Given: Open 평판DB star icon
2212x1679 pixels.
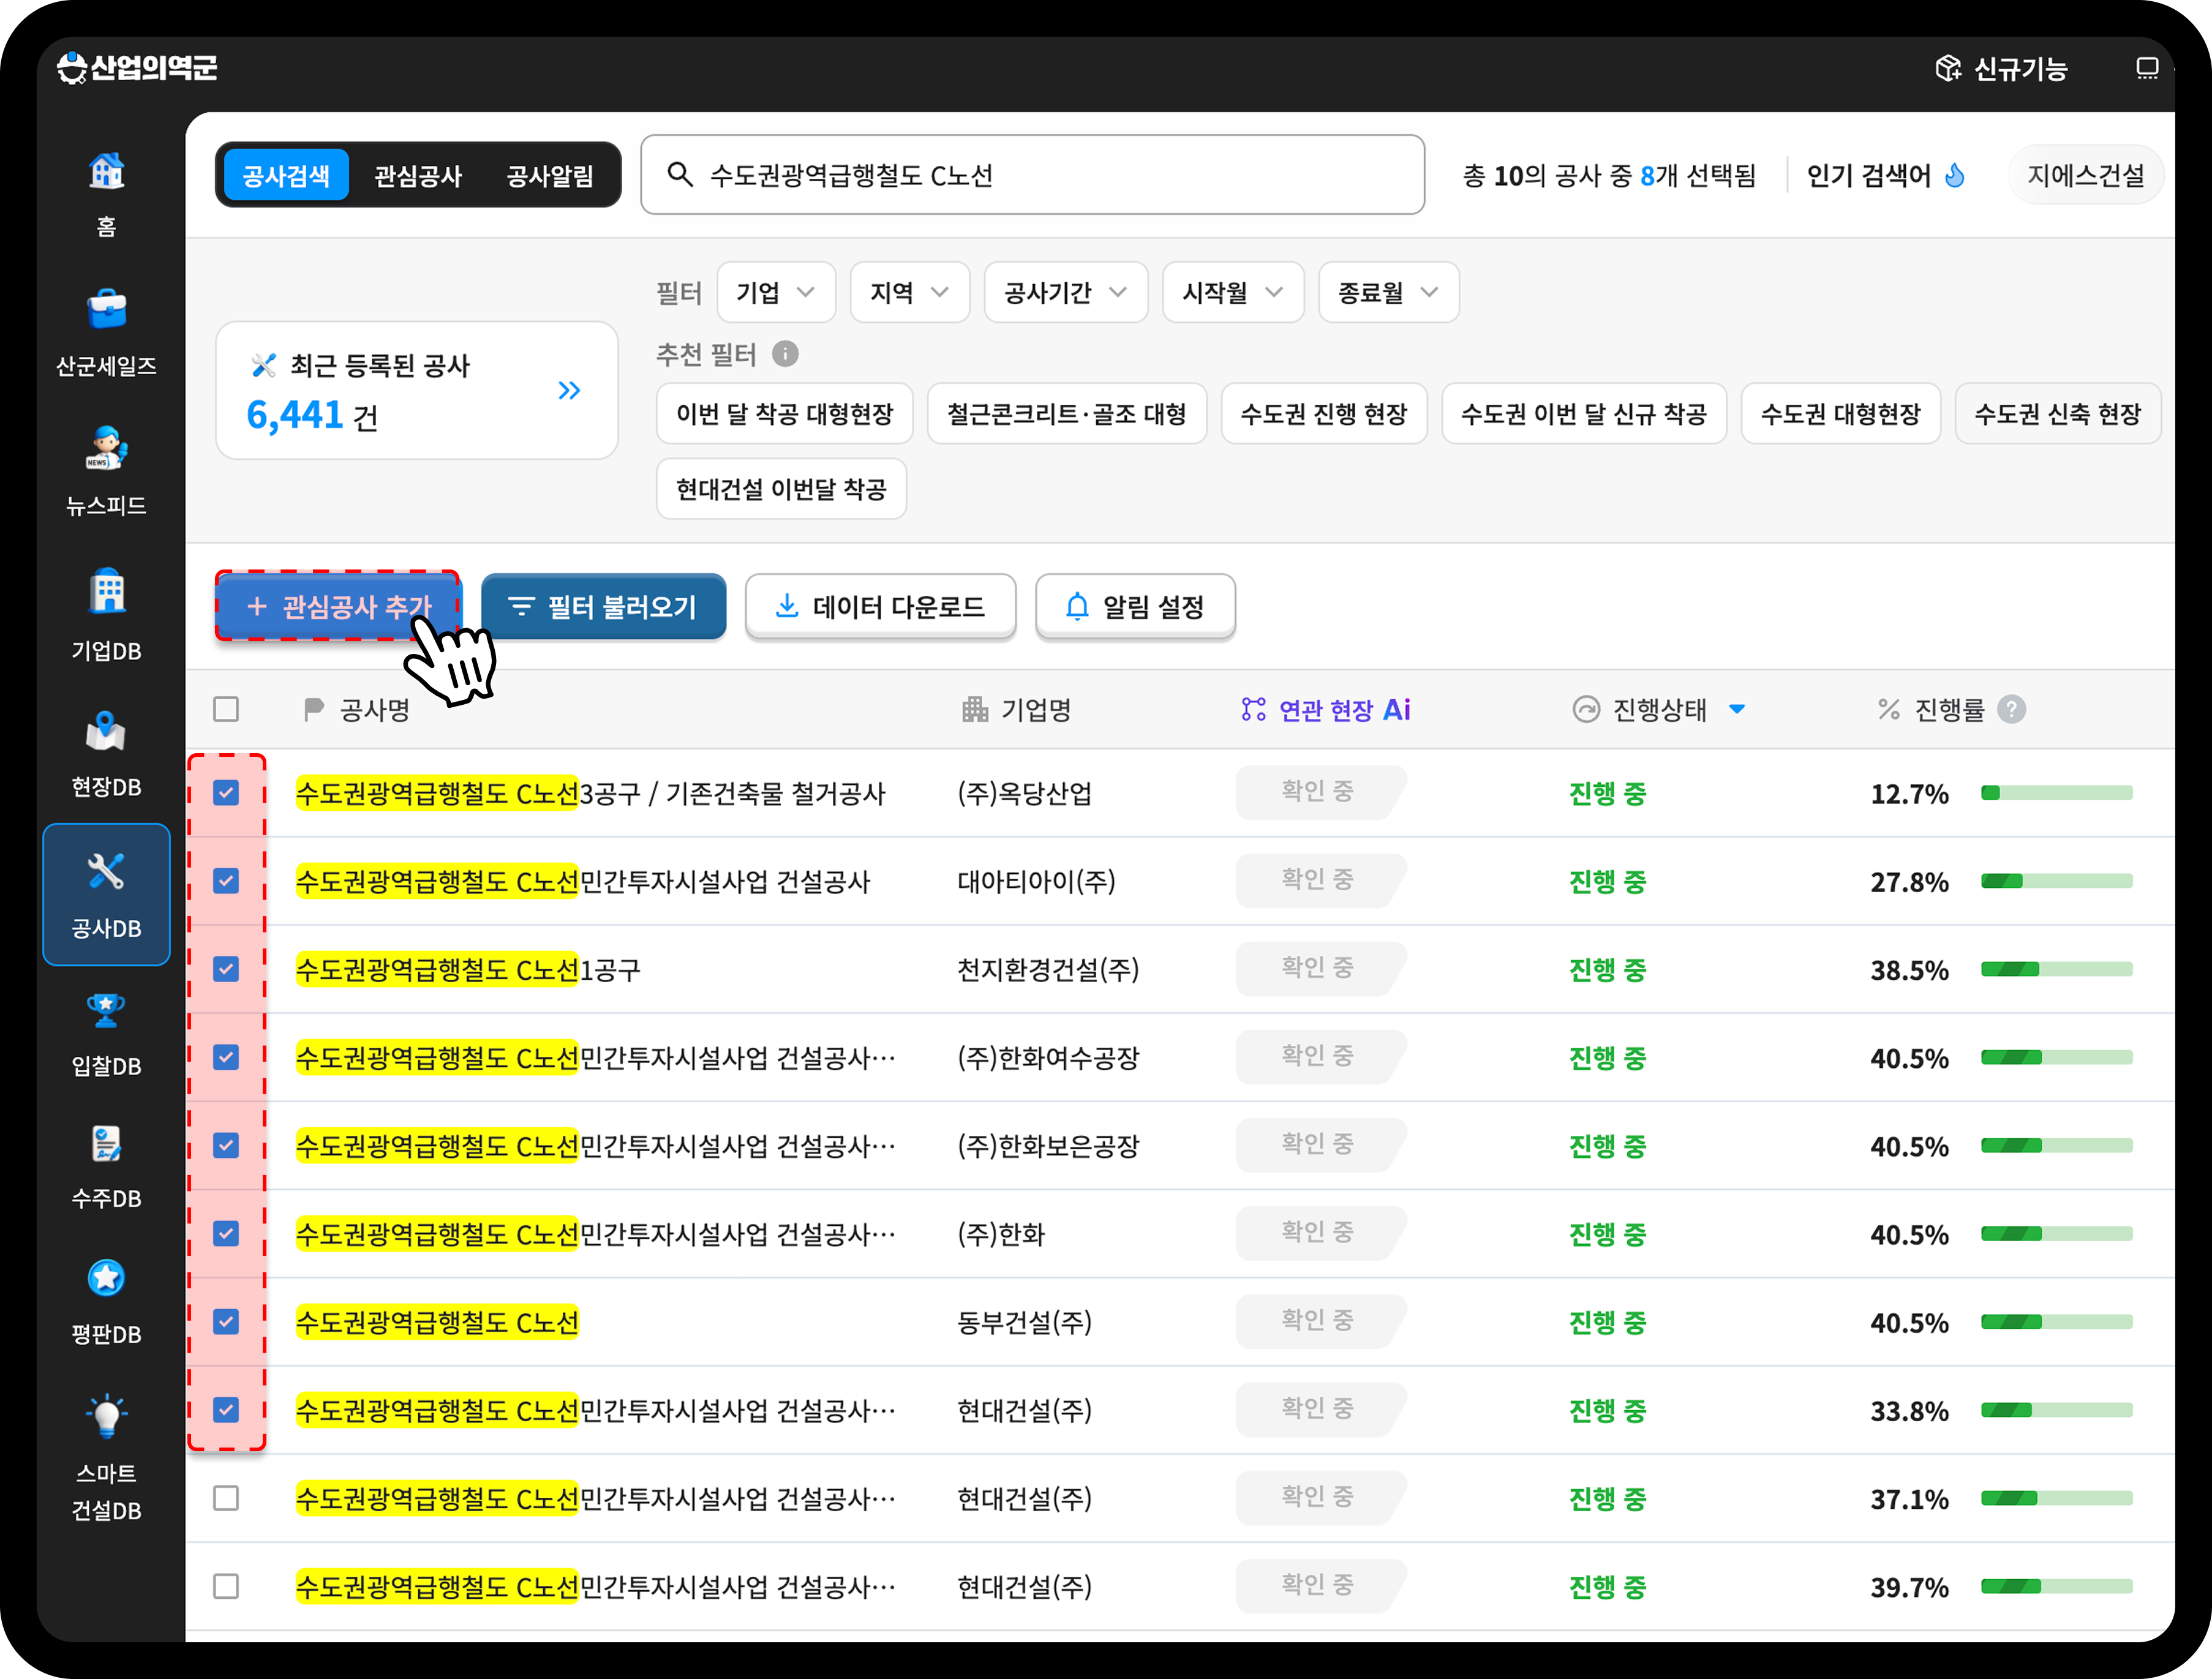Looking at the screenshot, I should coord(106,1278).
